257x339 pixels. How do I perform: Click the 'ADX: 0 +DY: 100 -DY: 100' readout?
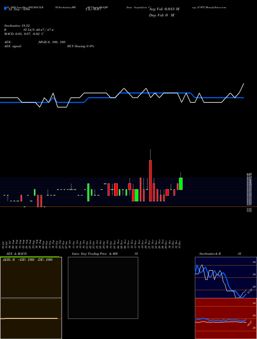(x=27, y=260)
